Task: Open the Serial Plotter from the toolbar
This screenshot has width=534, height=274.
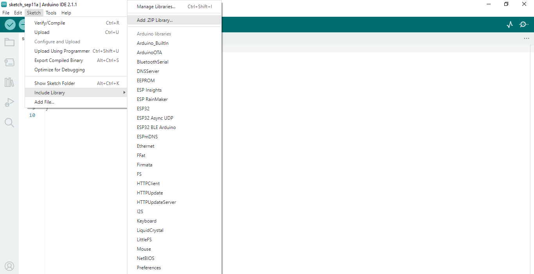Action: [510, 24]
